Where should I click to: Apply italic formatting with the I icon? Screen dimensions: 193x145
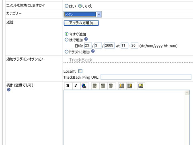click(76, 86)
